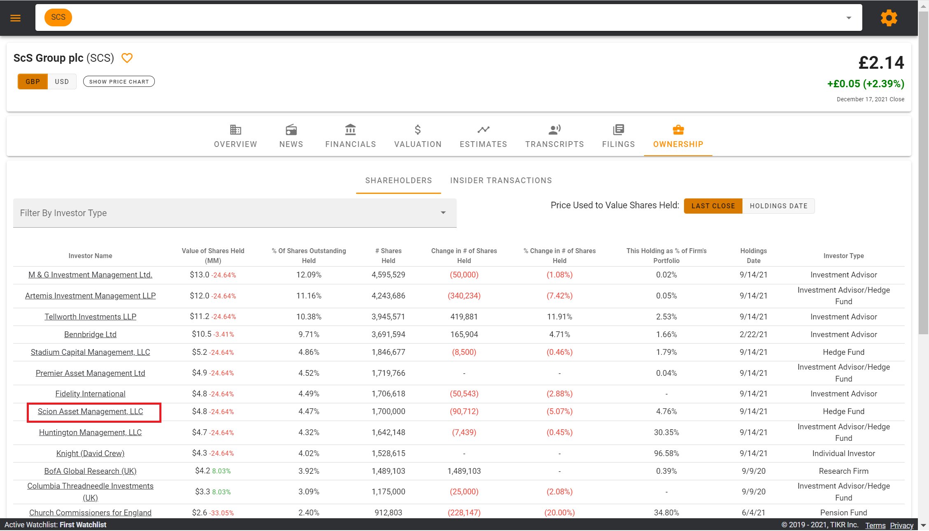
Task: Sort by Value of Shares Held column
Action: point(213,256)
